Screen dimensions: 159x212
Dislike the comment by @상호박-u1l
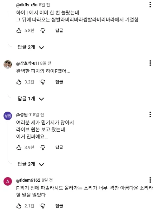[43, 82]
